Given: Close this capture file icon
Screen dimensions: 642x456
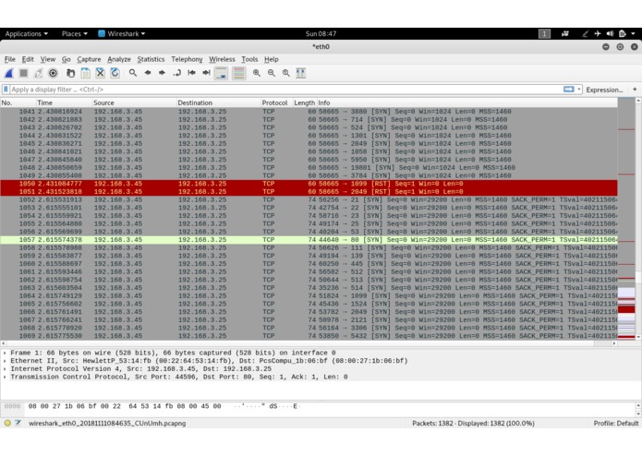Looking at the screenshot, I should [x=101, y=73].
